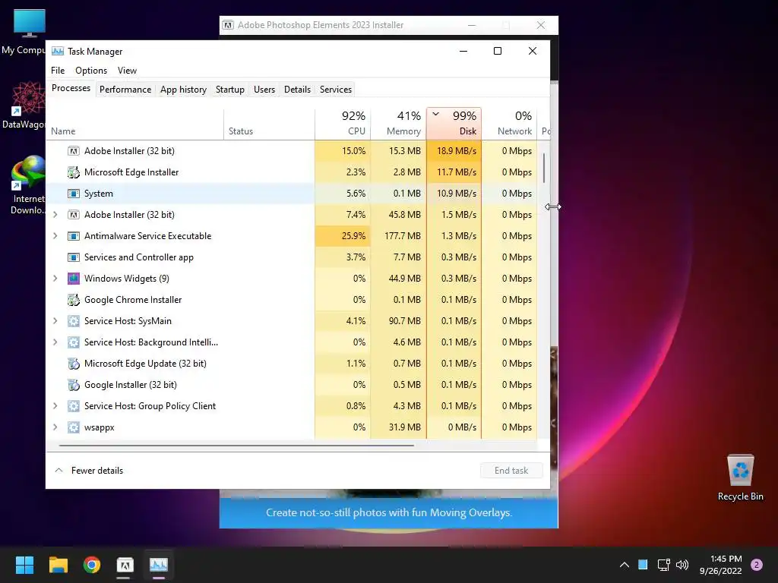
Task: Click the Windows Widgets process icon
Action: click(74, 279)
